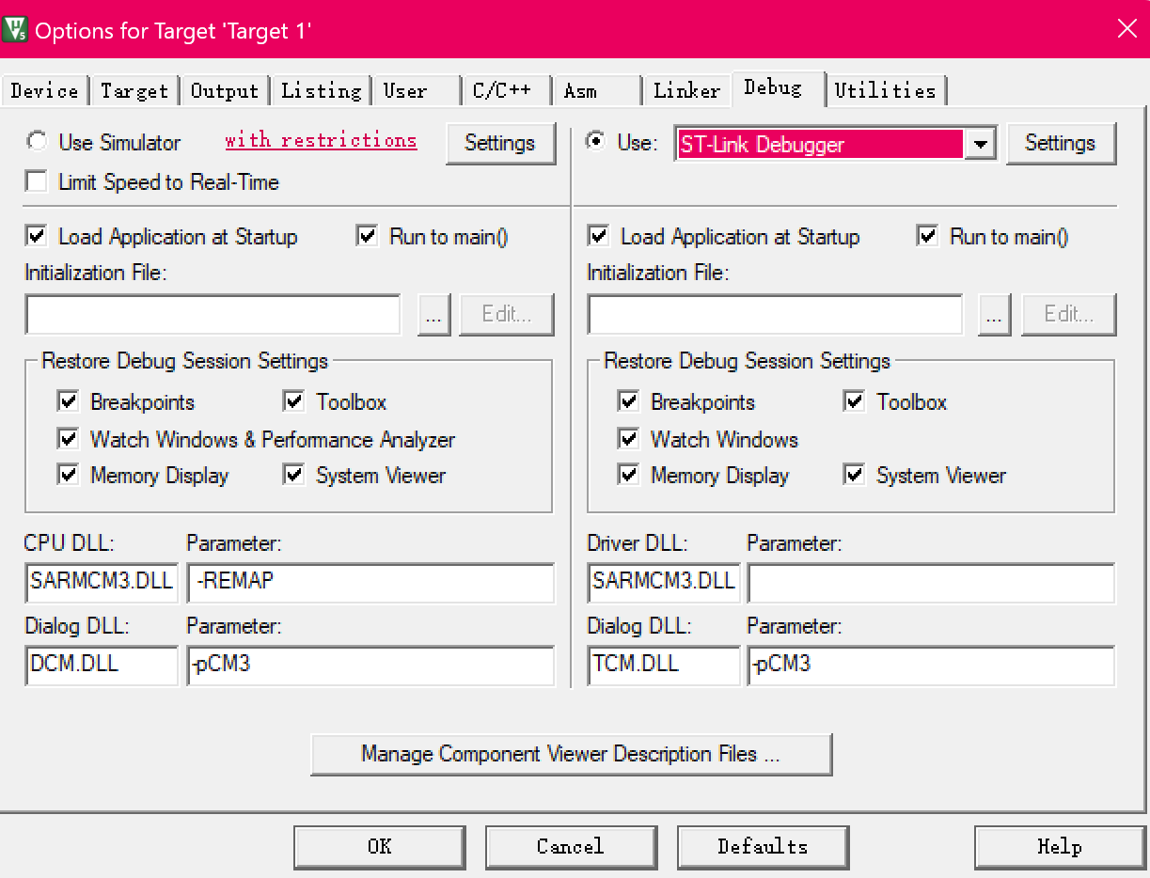
Task: Toggle Limit Speed to Real-Time checkbox
Action: [37, 181]
